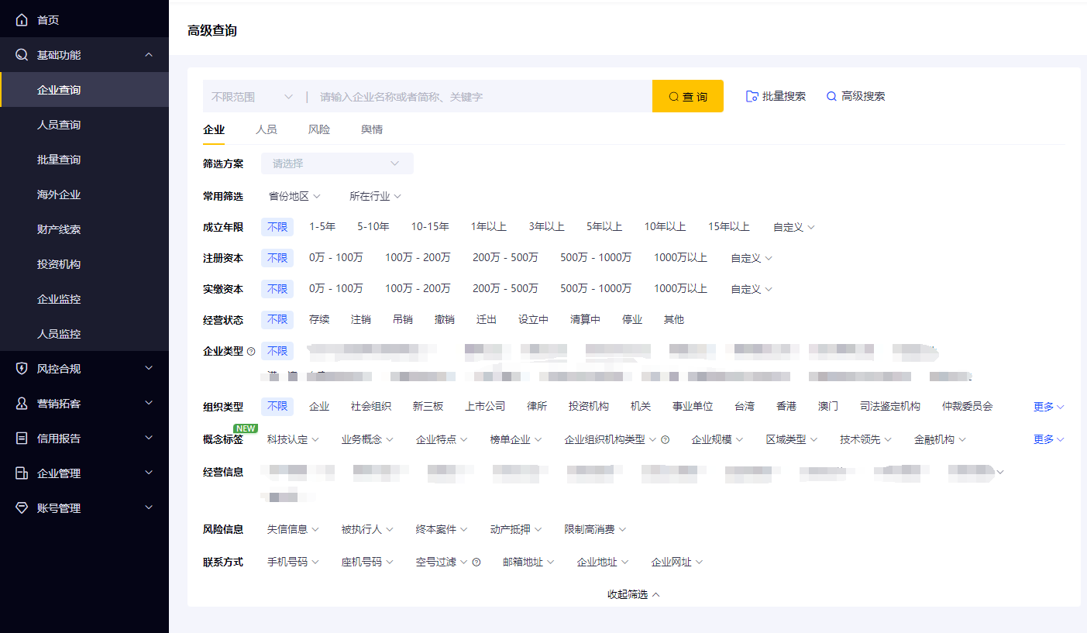Viewport: 1087px width, 633px height.
Task: Click the diamond icon beside 账号管理
Action: 22,508
